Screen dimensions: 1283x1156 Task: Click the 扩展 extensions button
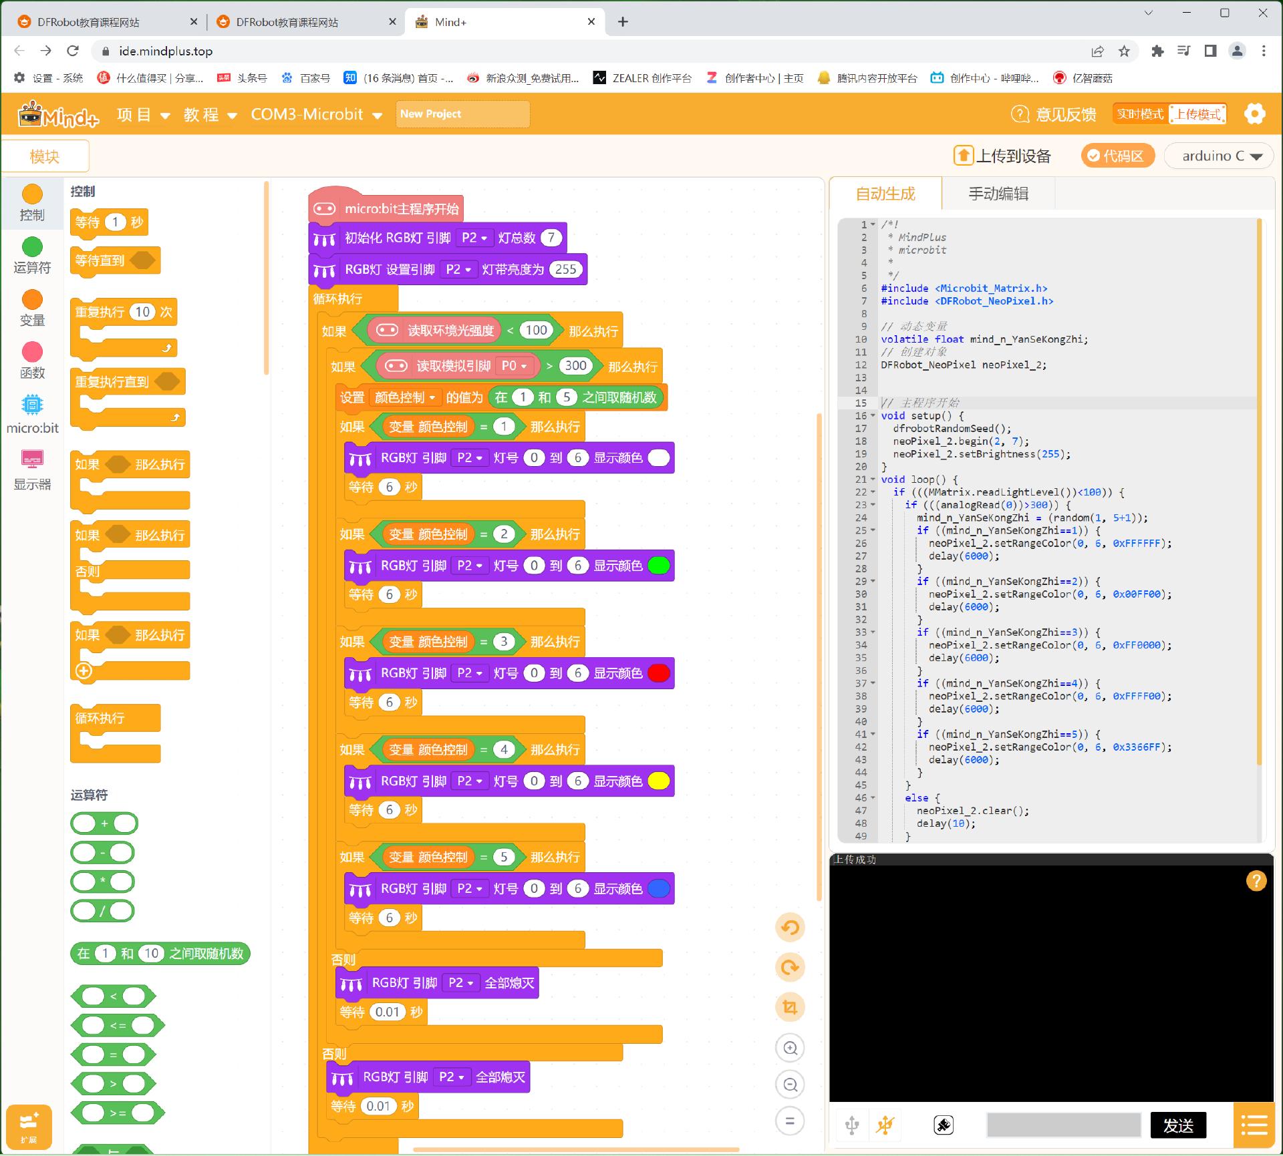(29, 1127)
